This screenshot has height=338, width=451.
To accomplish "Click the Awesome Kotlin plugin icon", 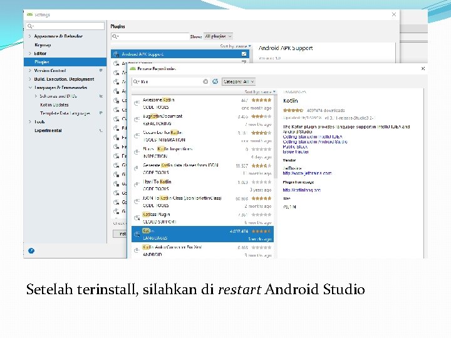I will pyautogui.click(x=137, y=103).
